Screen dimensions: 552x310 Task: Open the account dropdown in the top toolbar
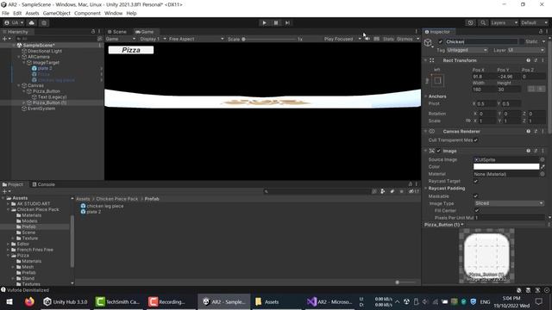tap(14, 23)
